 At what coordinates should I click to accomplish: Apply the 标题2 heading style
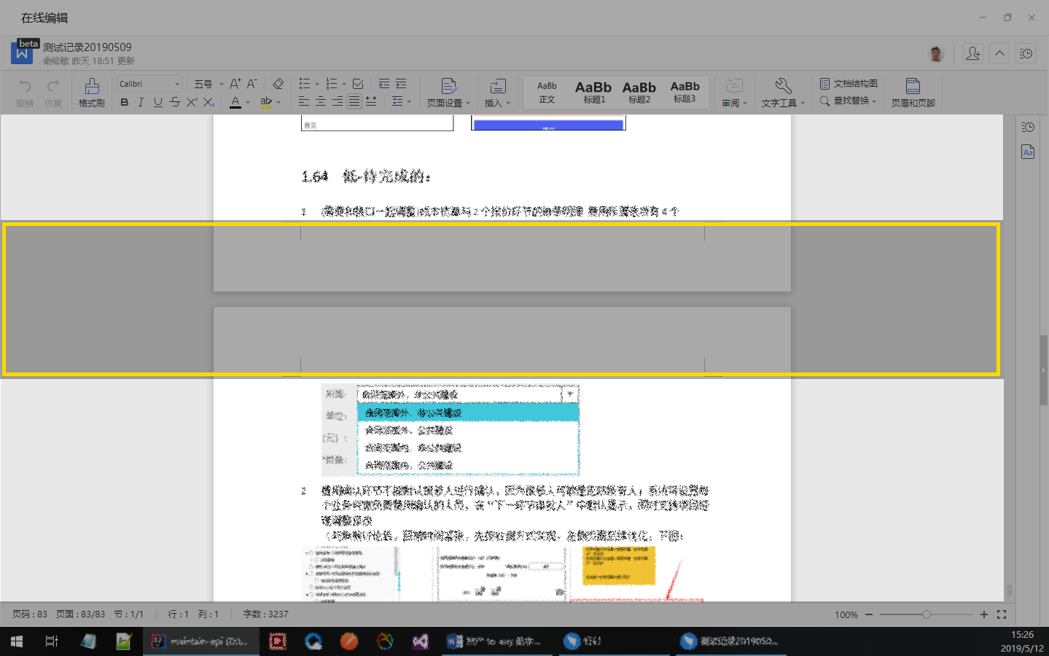click(x=639, y=93)
